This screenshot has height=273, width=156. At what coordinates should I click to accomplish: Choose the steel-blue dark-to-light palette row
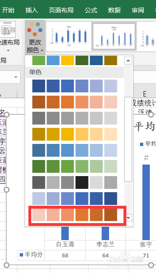click(75, 150)
